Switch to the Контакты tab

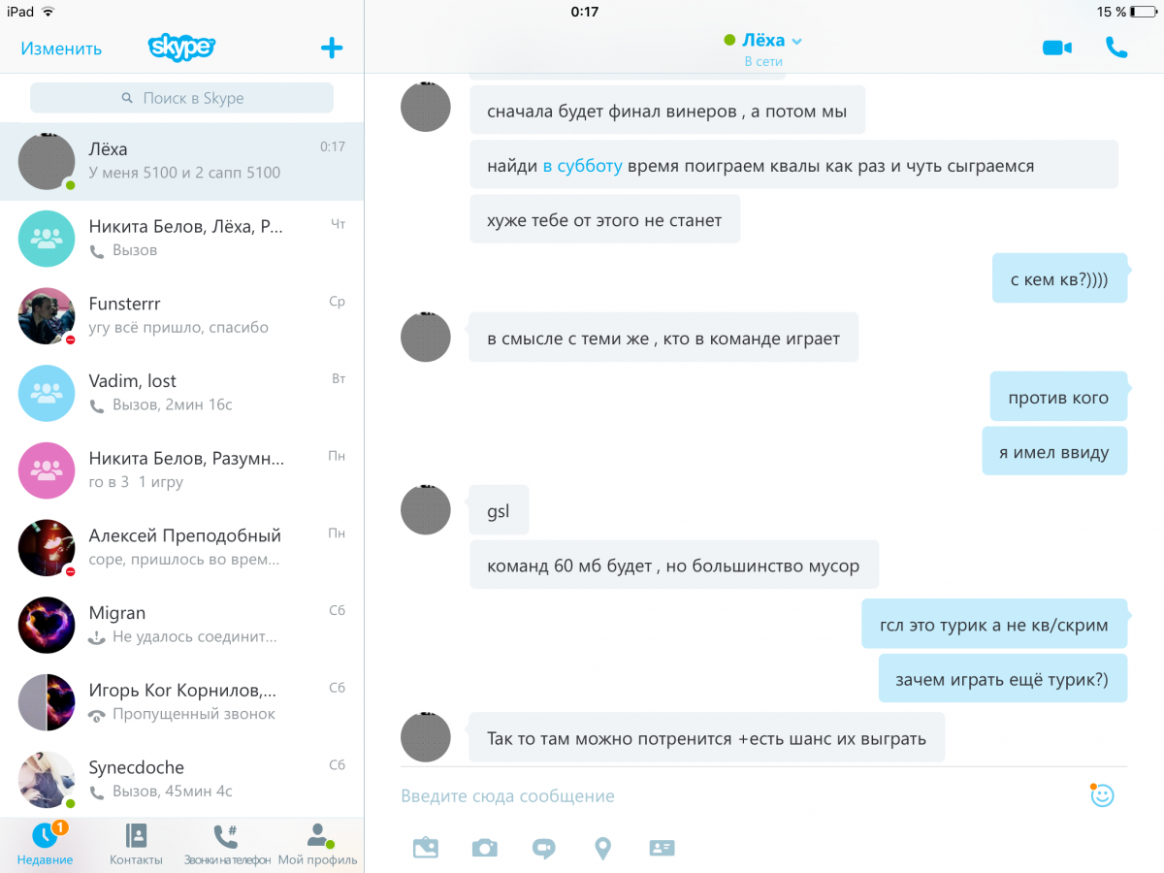click(x=136, y=844)
